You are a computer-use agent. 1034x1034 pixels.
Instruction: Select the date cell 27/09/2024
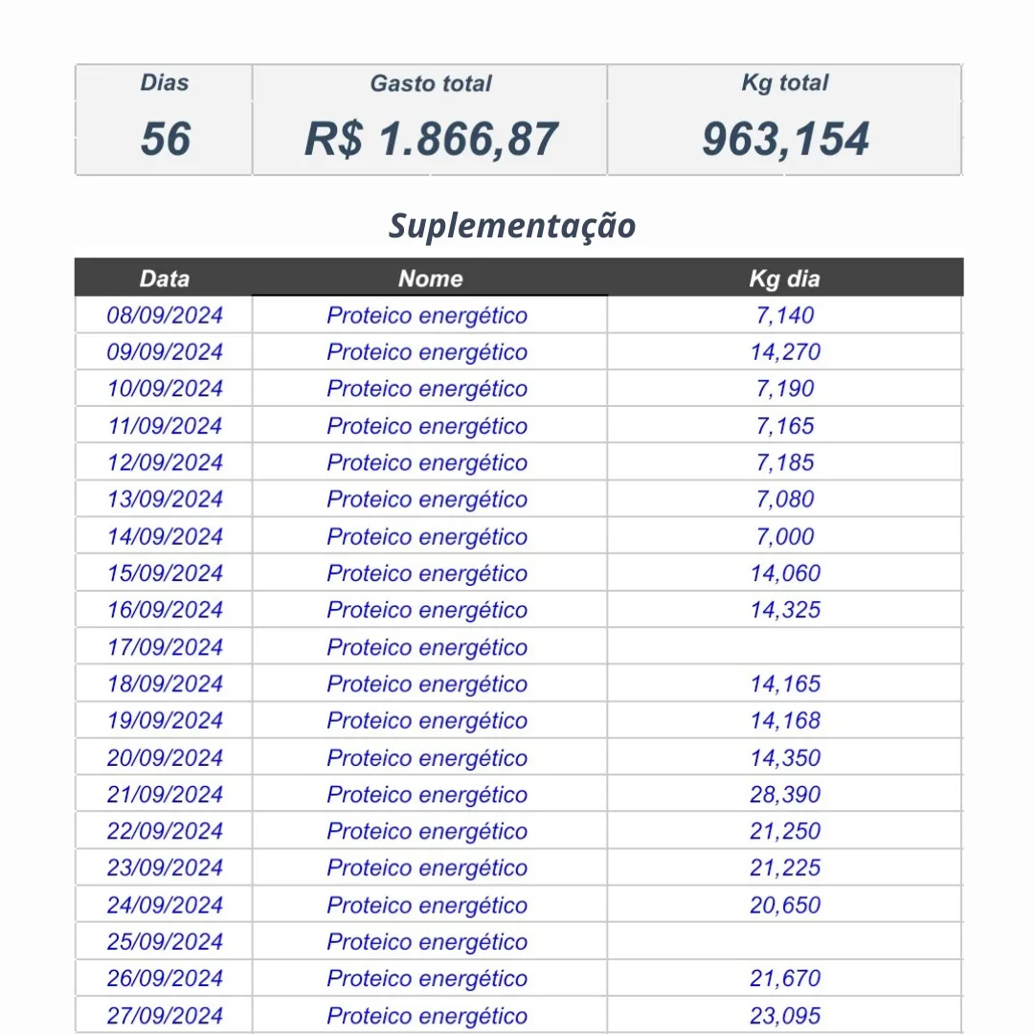(165, 1016)
